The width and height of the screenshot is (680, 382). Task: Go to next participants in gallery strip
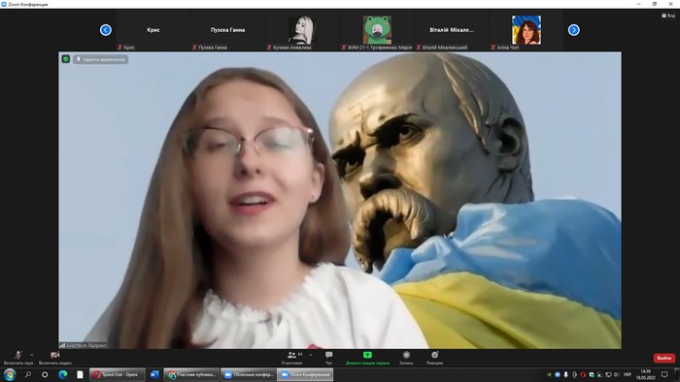click(x=574, y=30)
